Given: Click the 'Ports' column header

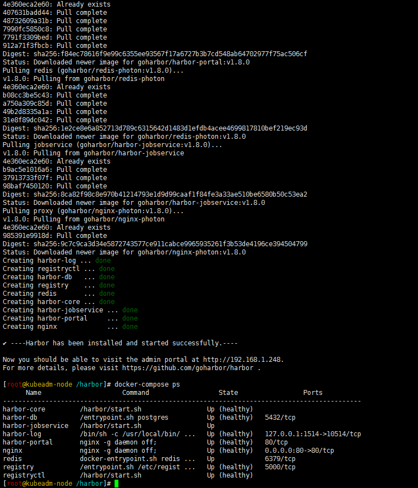Looking at the screenshot, I should (313, 393).
